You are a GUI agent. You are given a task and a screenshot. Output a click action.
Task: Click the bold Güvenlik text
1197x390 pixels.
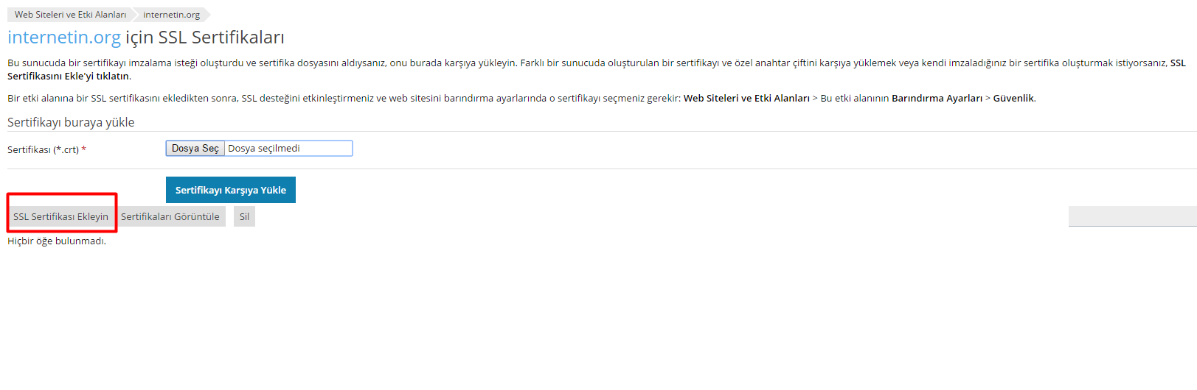tap(1013, 98)
